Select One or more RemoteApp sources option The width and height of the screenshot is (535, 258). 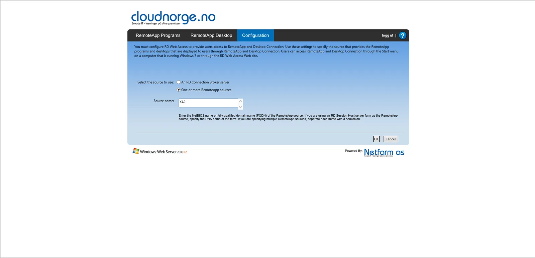[179, 90]
